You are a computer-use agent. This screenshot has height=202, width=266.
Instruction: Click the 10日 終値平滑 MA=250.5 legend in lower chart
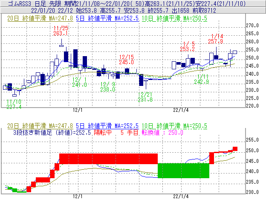pyautogui.click(x=174, y=126)
